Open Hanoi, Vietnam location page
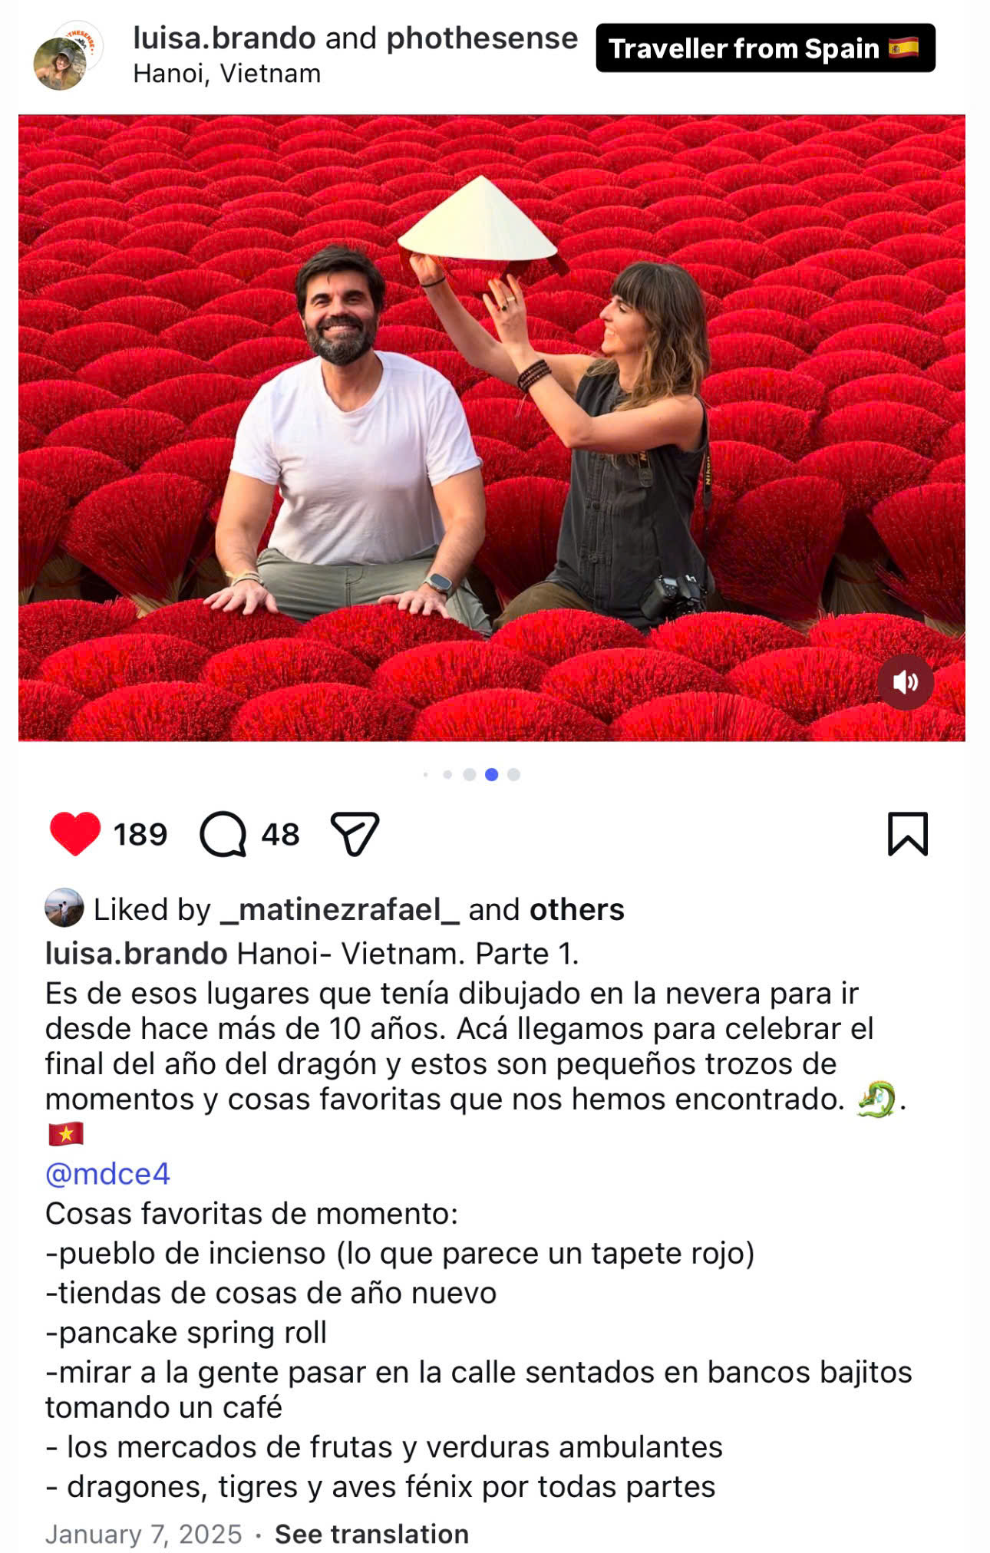The width and height of the screenshot is (990, 1553). click(227, 74)
